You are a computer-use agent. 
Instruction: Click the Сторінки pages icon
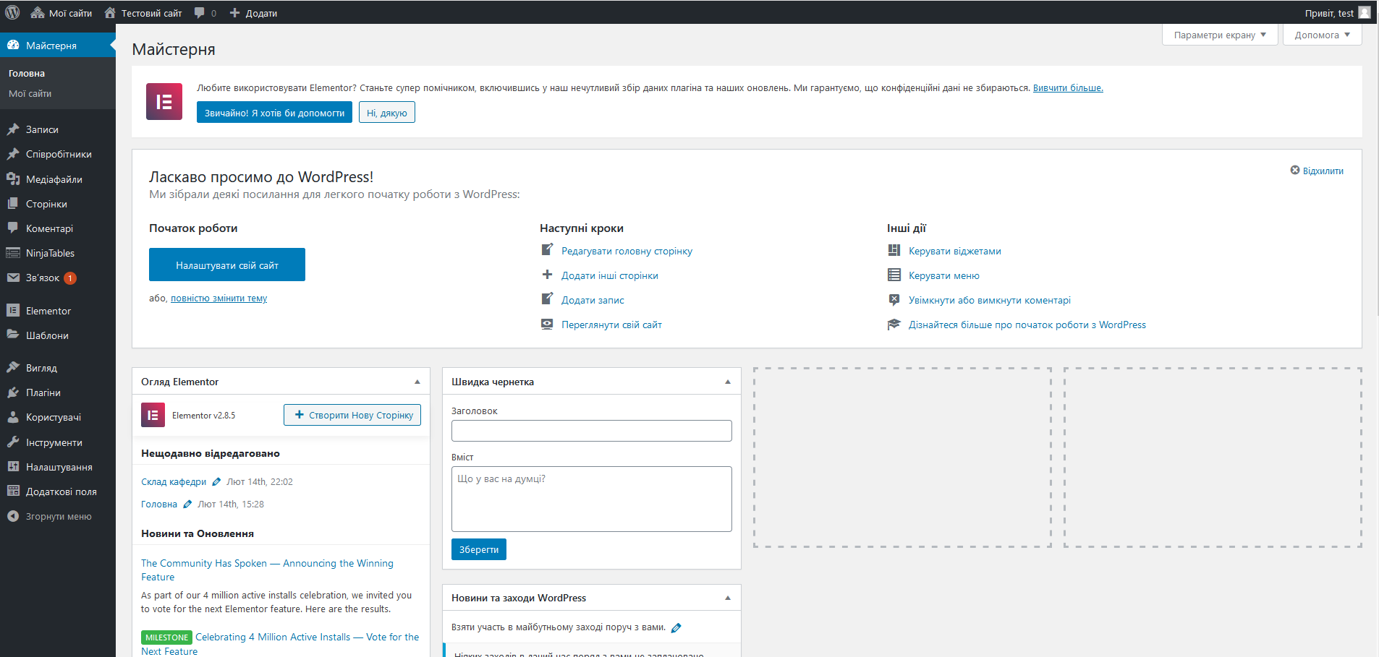13,203
